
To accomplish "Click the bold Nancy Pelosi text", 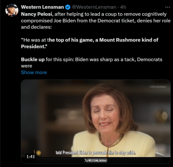I will (36, 14).
